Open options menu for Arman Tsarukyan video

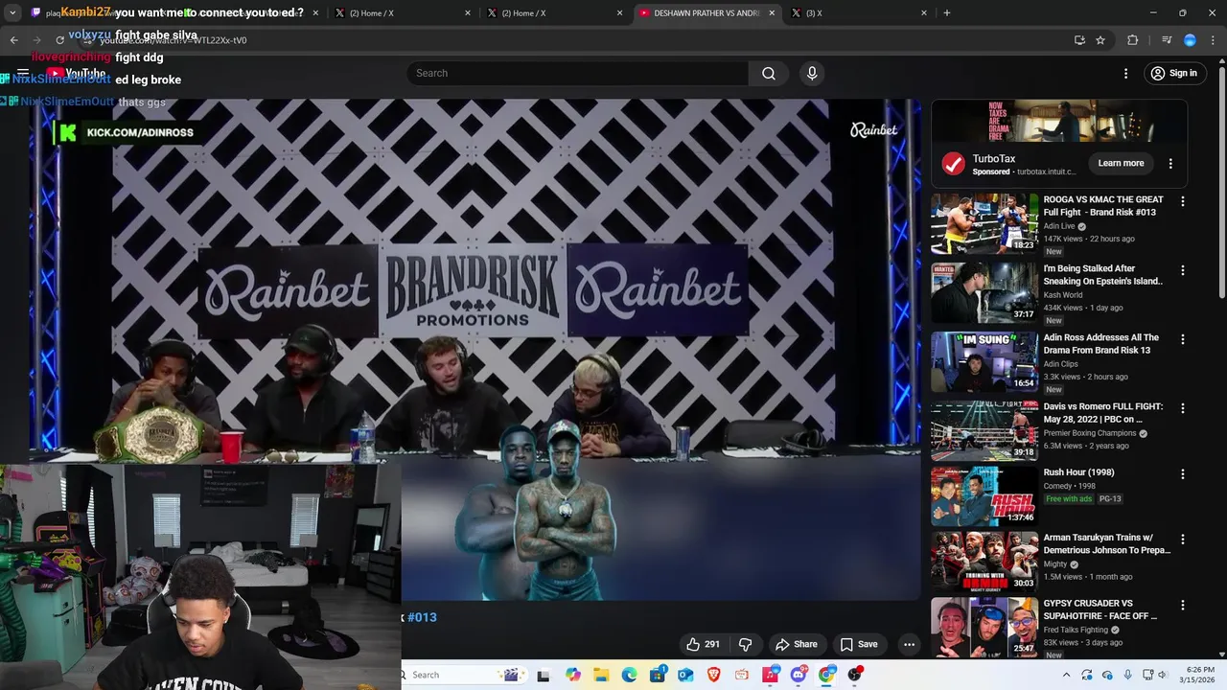(1183, 540)
